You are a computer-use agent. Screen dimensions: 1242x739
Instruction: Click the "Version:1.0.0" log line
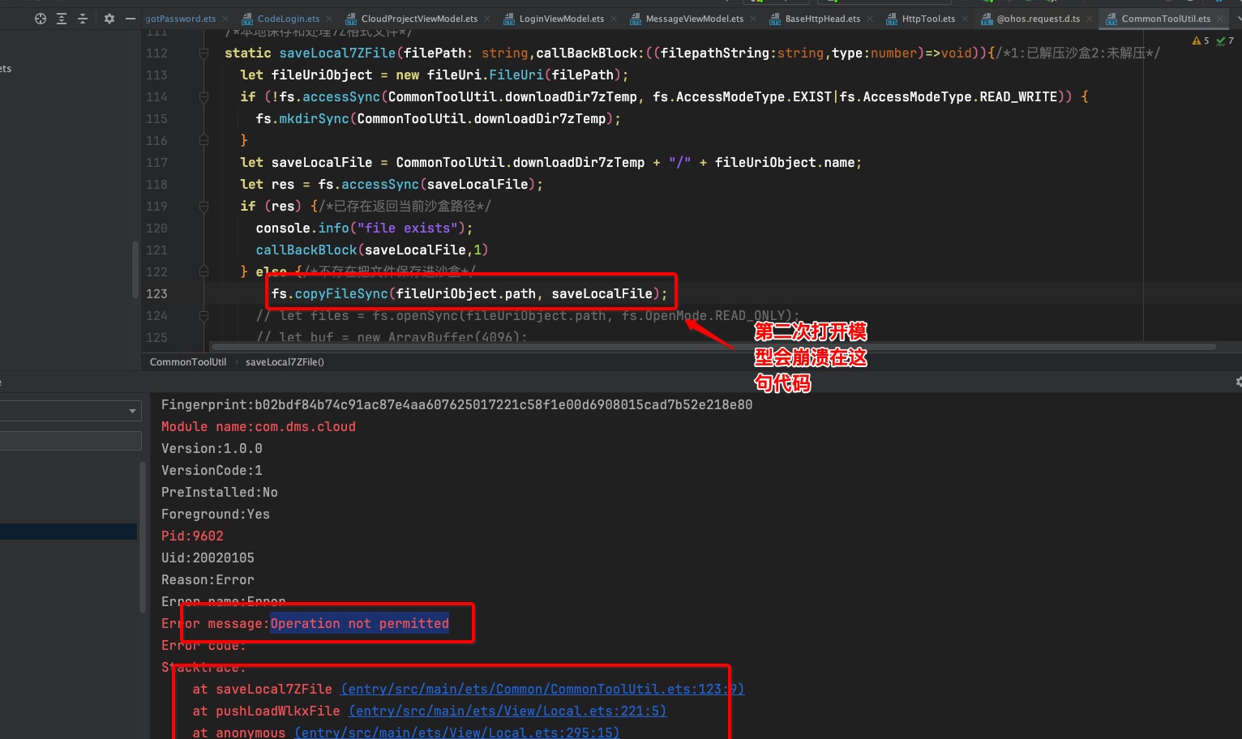click(x=212, y=448)
